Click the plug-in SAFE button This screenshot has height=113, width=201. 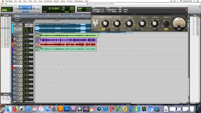[120, 12]
